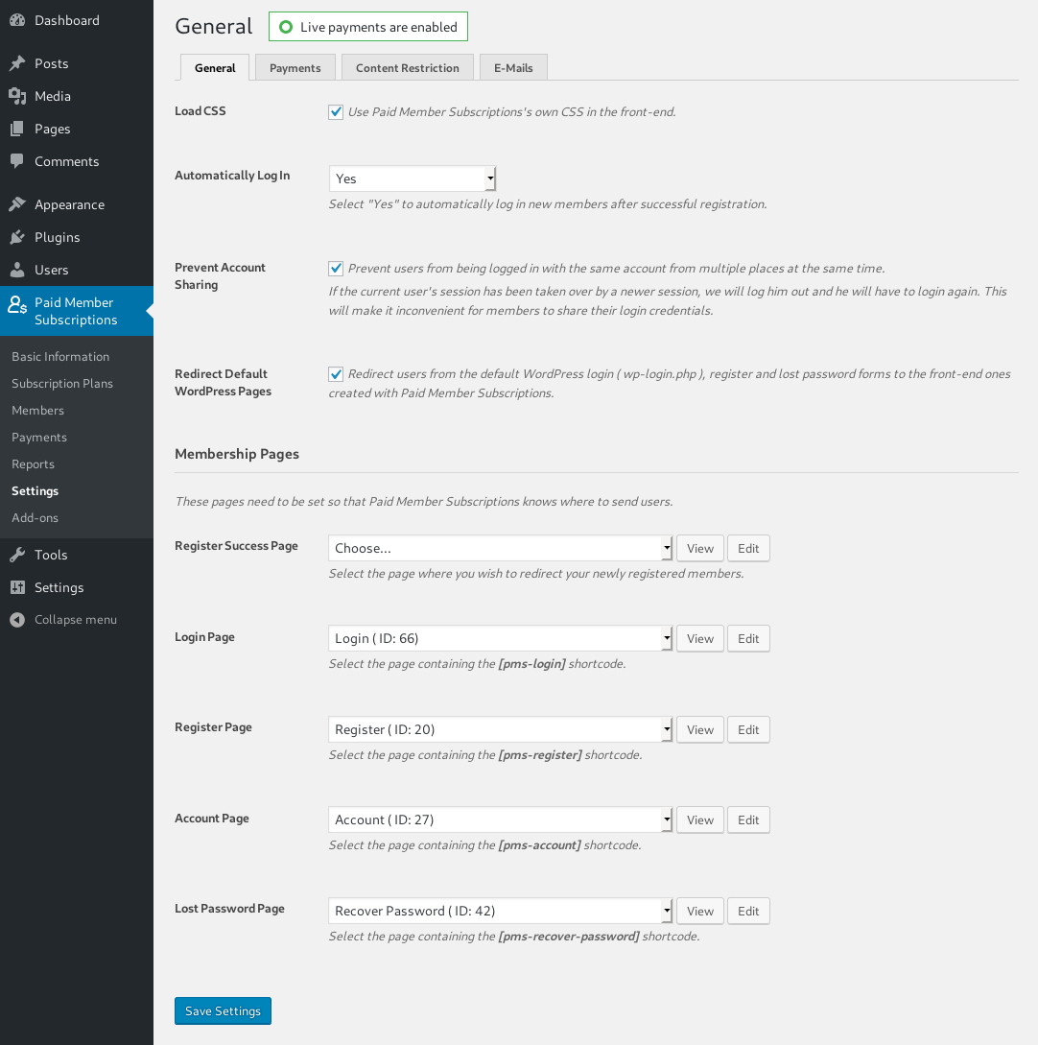The image size is (1038, 1045).
Task: Open the Login Page dropdown
Action: click(500, 638)
